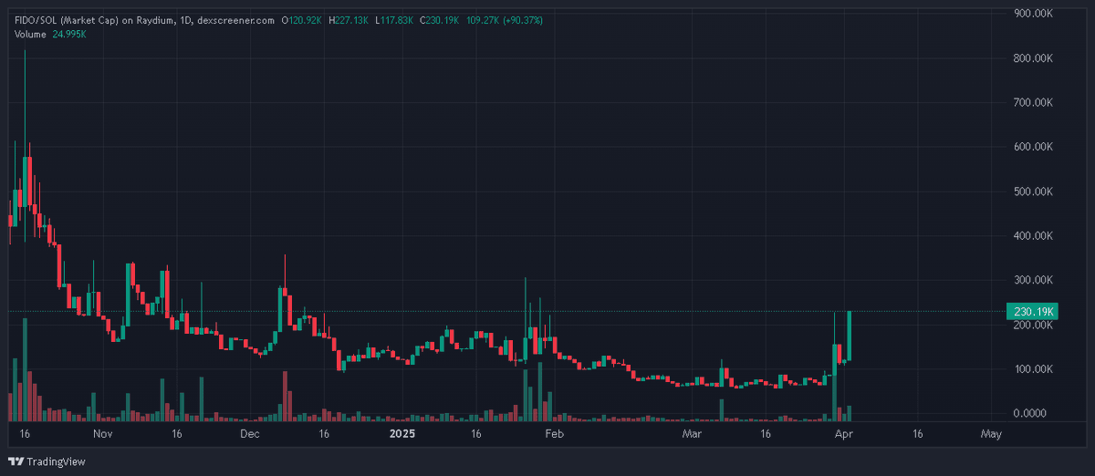Screen dimensions: 1095x476
Task: Click the TradingView logo
Action: point(47,461)
